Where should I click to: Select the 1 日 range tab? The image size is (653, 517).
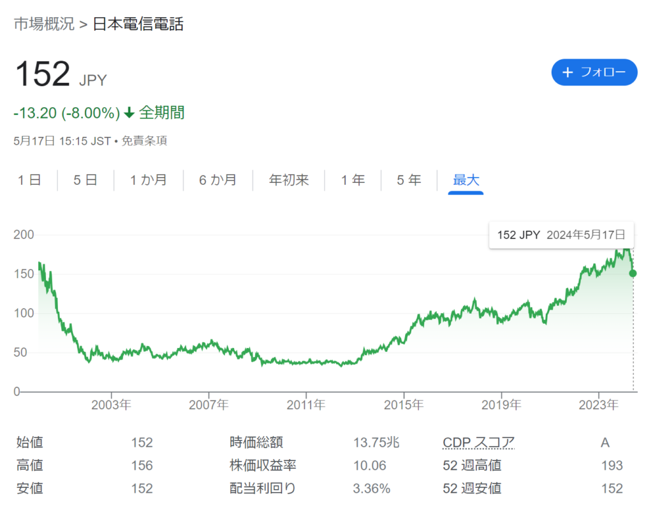click(x=29, y=180)
